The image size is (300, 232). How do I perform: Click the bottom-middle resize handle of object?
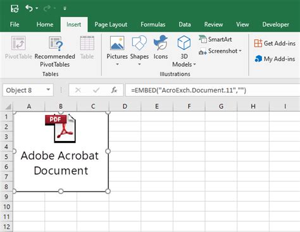pos(61,191)
